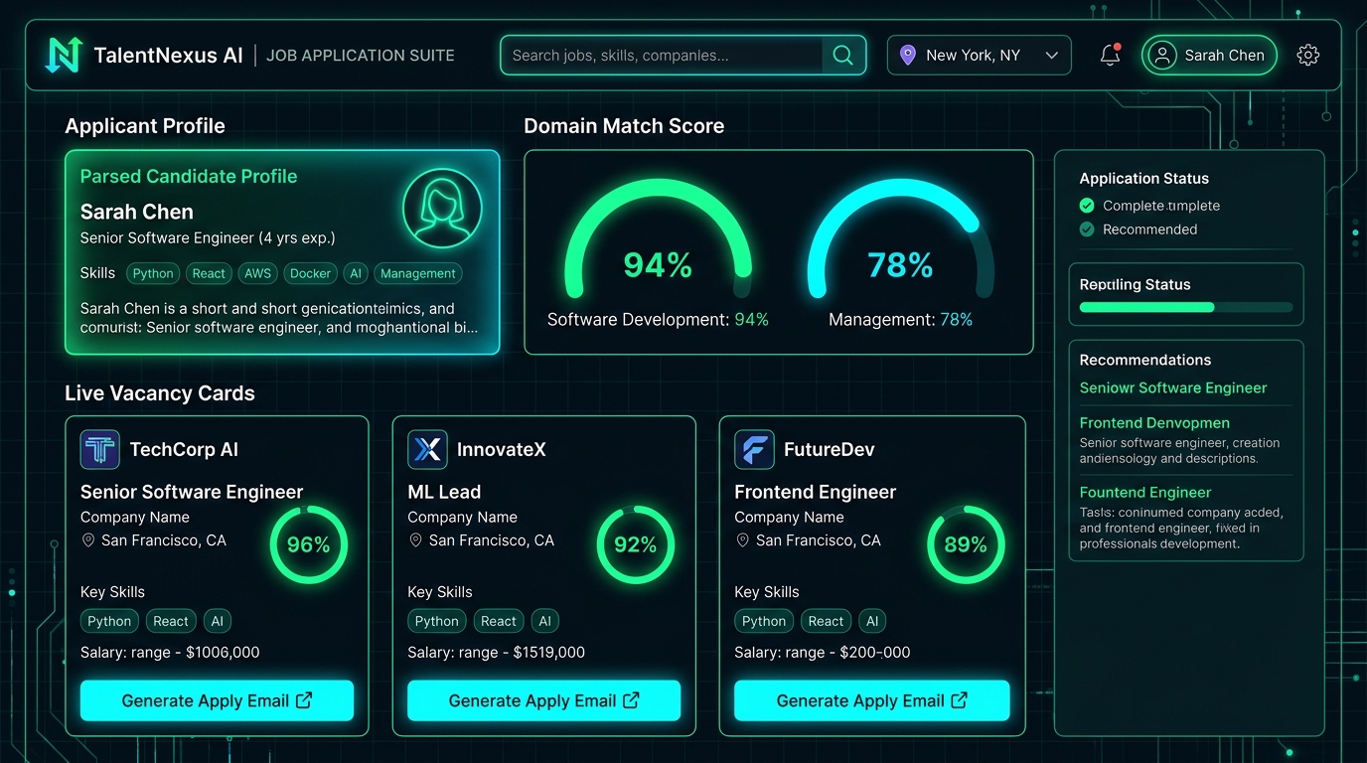Click the 96% match ring on TechCorp AI

point(309,544)
